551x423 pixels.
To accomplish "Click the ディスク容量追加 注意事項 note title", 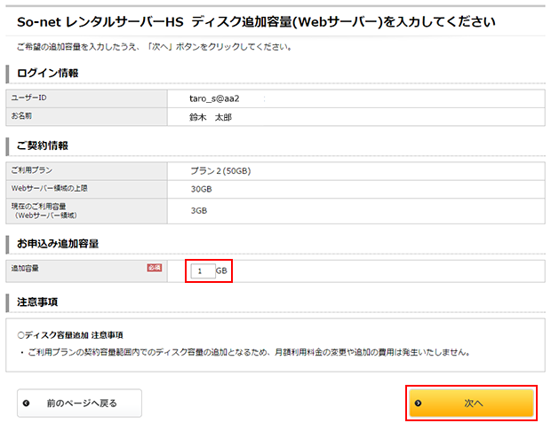I will [73, 335].
